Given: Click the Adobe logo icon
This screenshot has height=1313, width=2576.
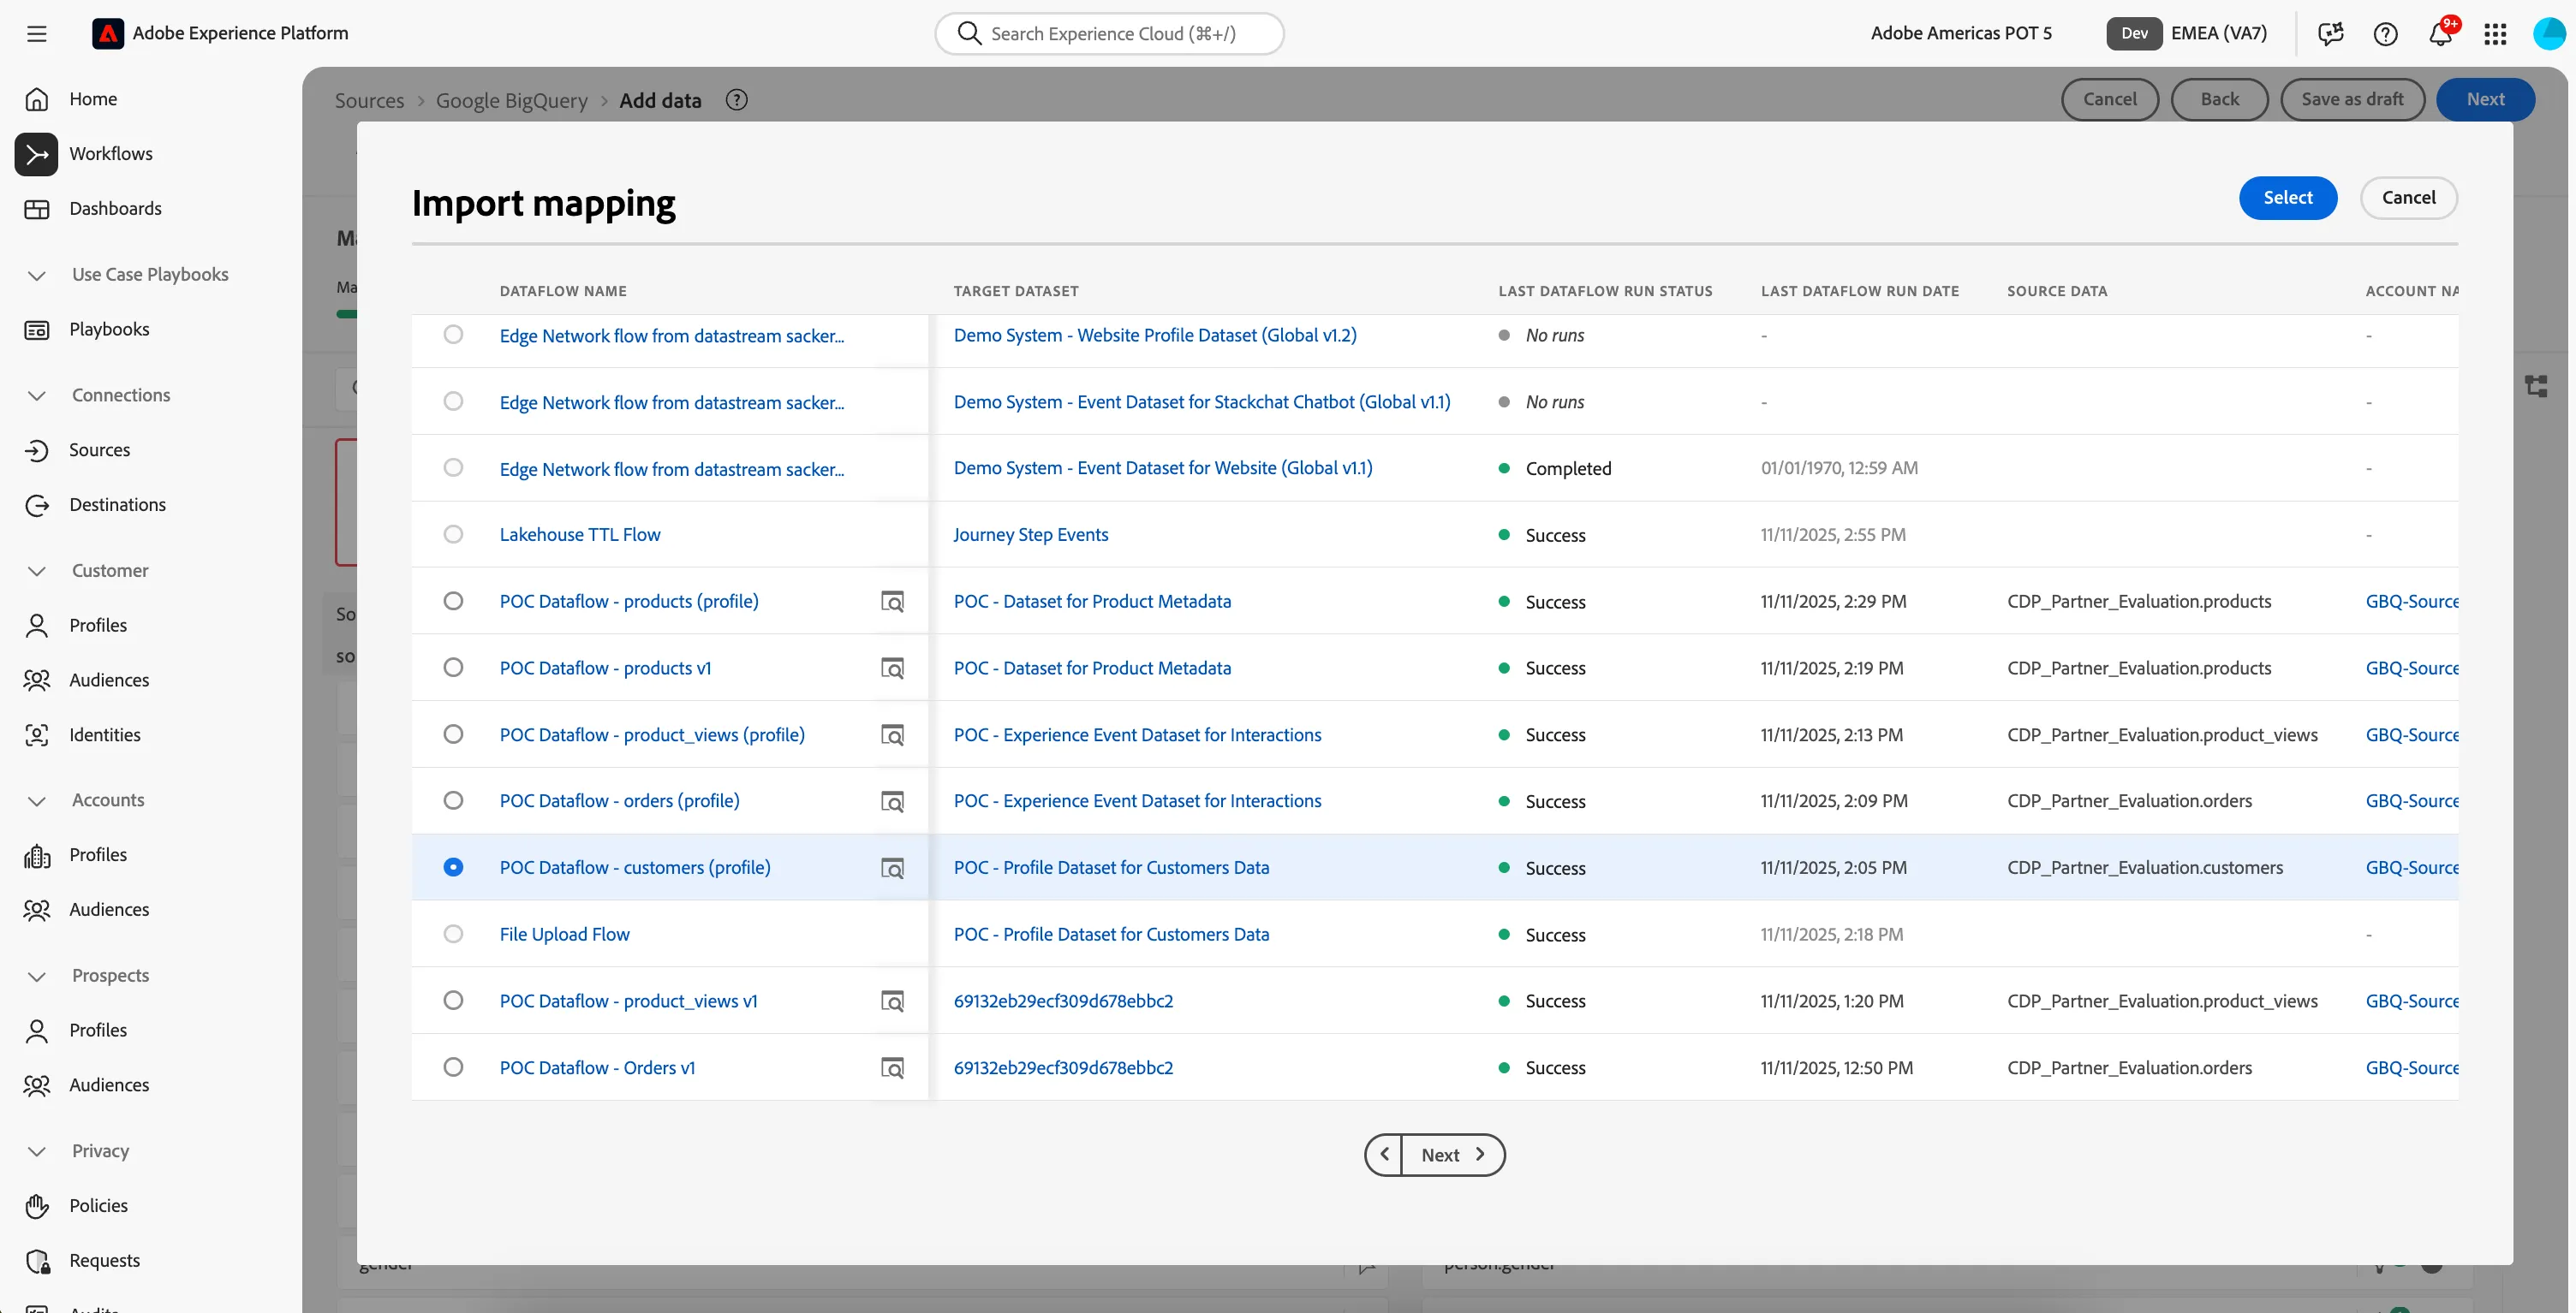Looking at the screenshot, I should pos(108,33).
